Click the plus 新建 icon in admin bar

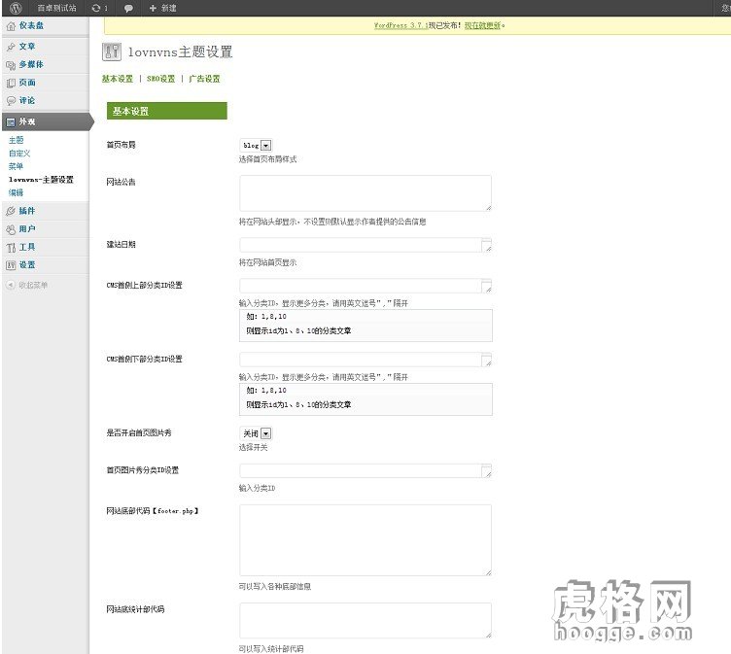tap(153, 8)
